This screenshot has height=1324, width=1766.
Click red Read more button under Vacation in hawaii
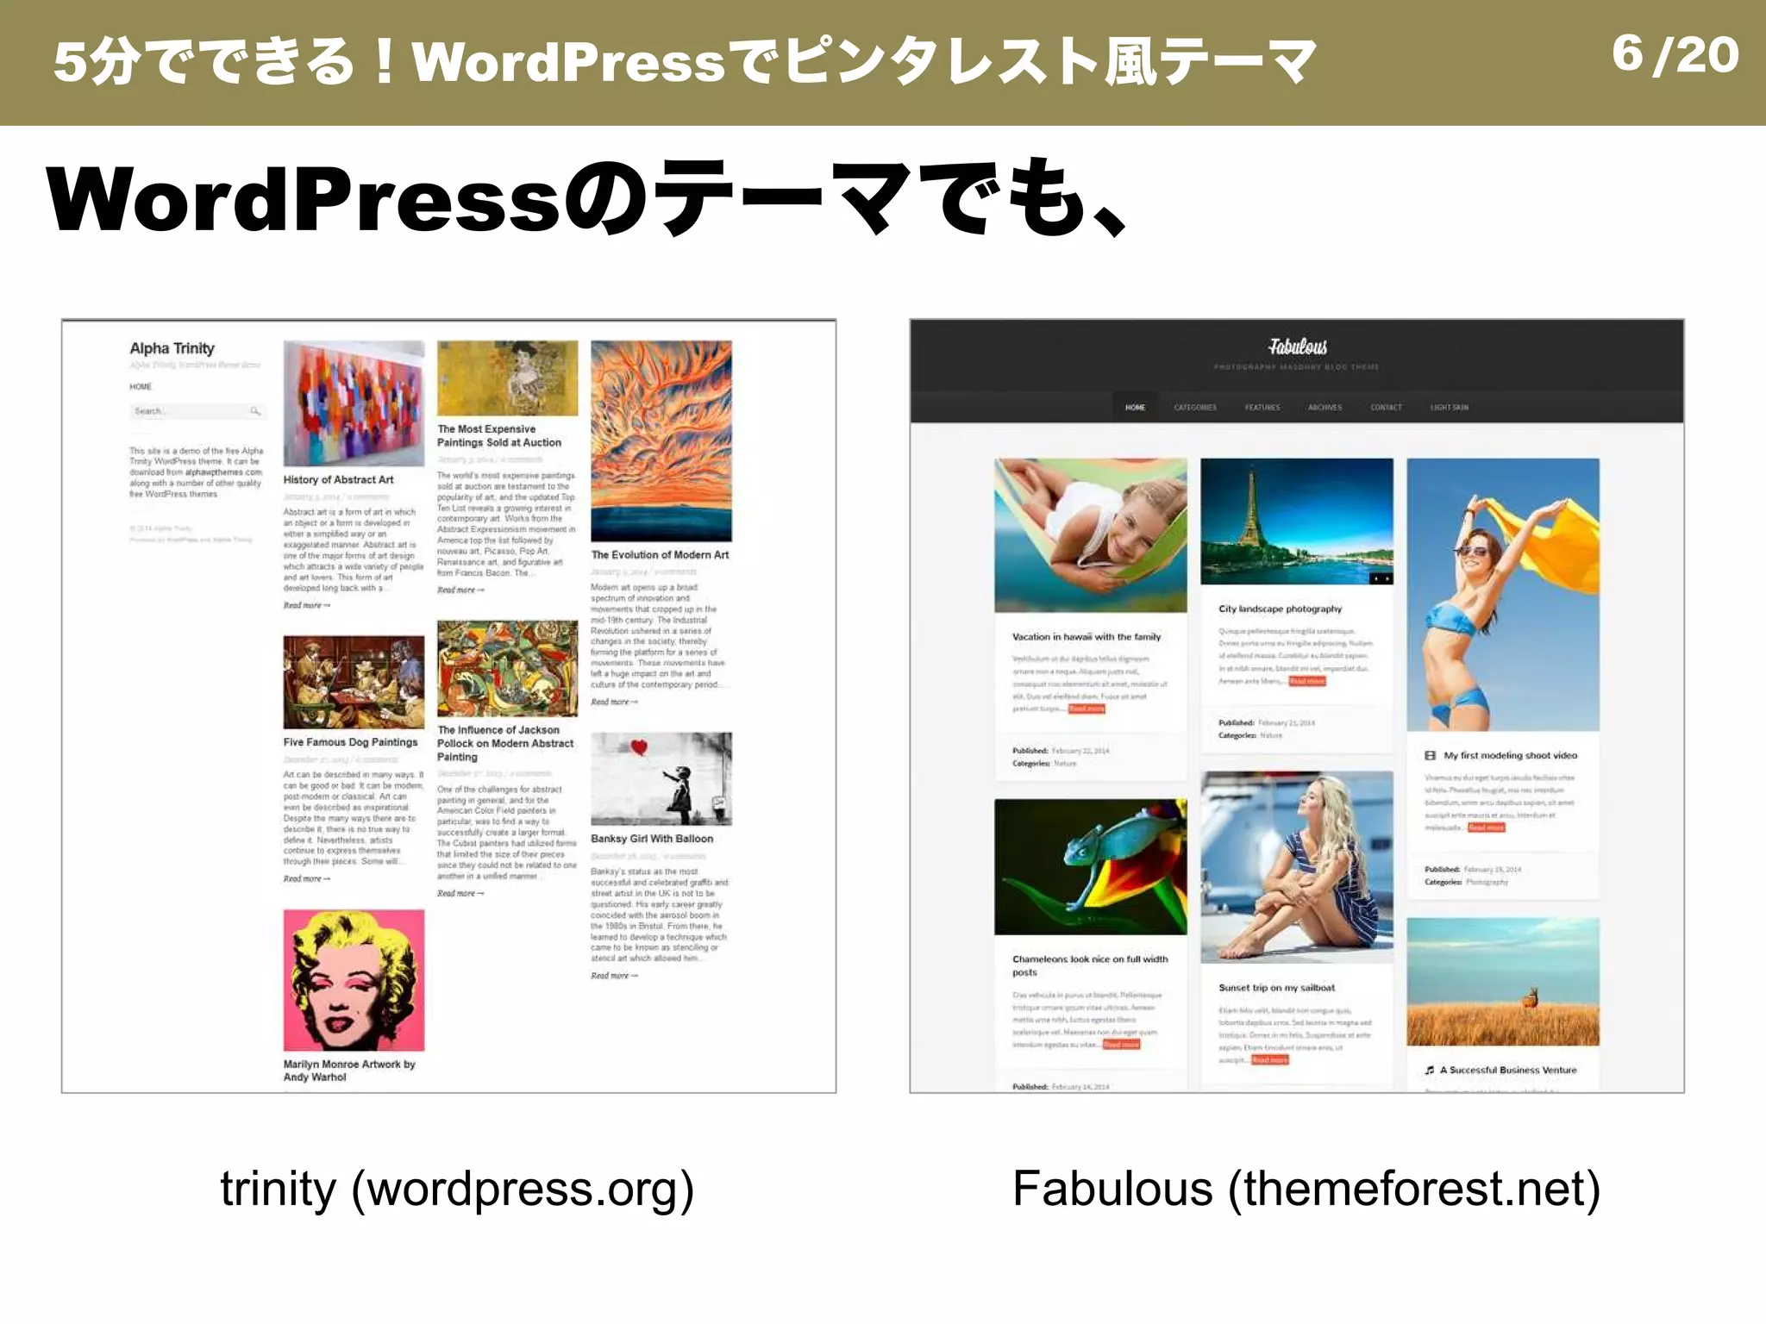pos(1087,709)
